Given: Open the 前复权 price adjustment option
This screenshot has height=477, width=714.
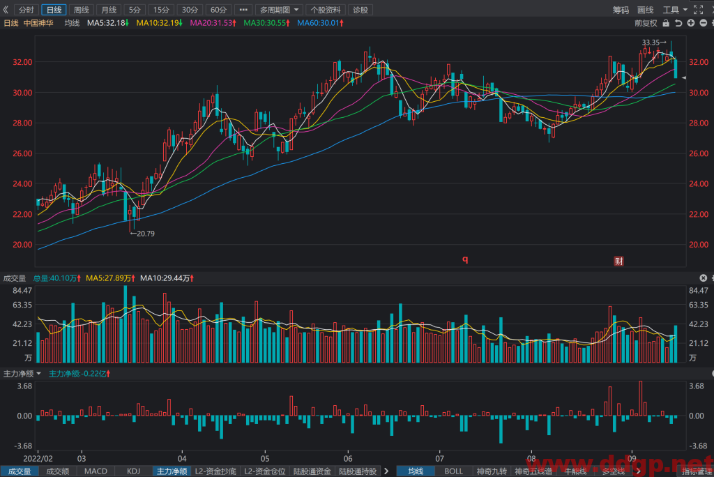Looking at the screenshot, I should [x=646, y=23].
